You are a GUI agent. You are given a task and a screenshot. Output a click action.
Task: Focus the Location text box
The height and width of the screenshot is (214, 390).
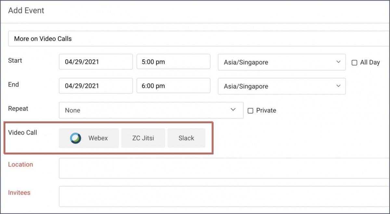224,168
